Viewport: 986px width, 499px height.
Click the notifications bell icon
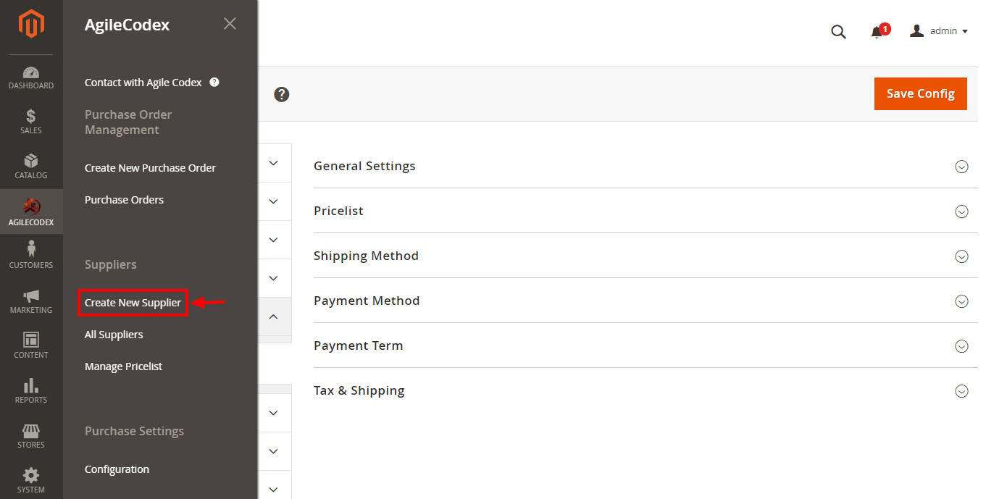877,32
